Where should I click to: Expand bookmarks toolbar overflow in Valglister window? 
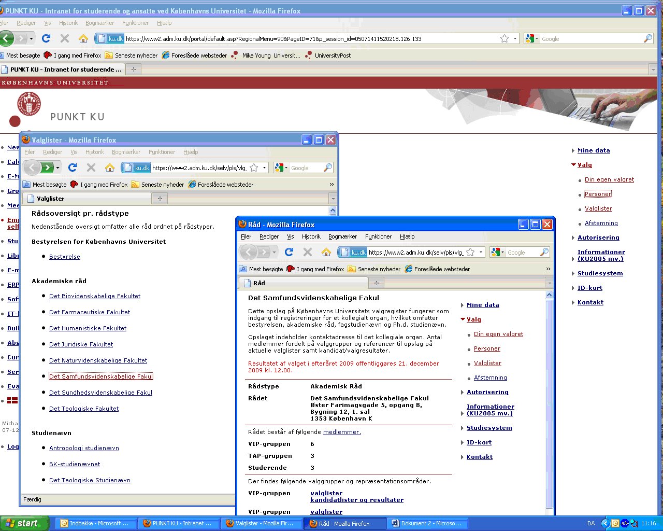point(331,184)
